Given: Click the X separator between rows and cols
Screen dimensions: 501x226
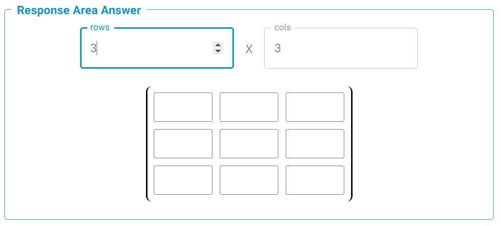Looking at the screenshot, I should click(x=249, y=49).
